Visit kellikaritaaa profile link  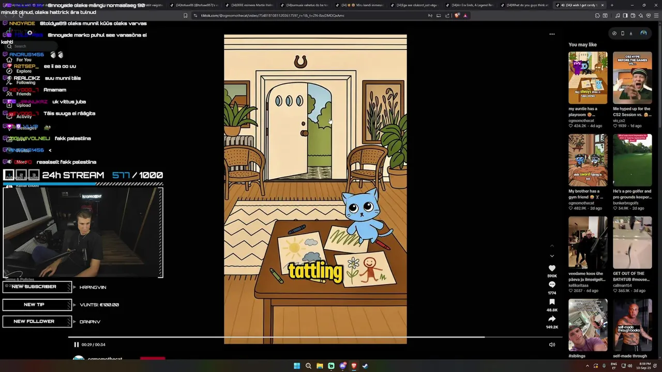[580, 286]
